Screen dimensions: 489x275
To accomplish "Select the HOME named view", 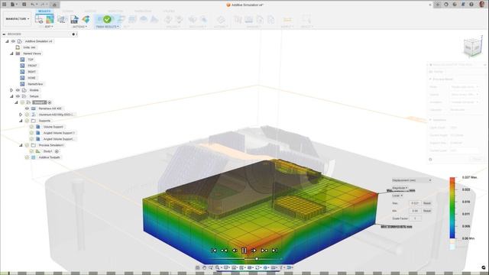I will [x=32, y=78].
